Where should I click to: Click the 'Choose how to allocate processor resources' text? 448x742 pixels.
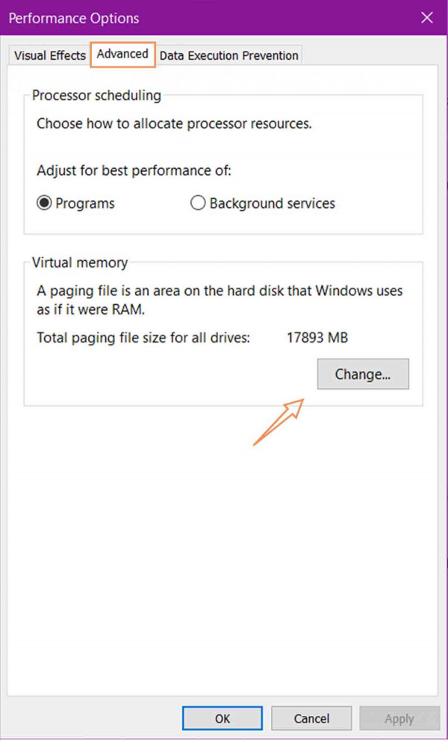[174, 124]
